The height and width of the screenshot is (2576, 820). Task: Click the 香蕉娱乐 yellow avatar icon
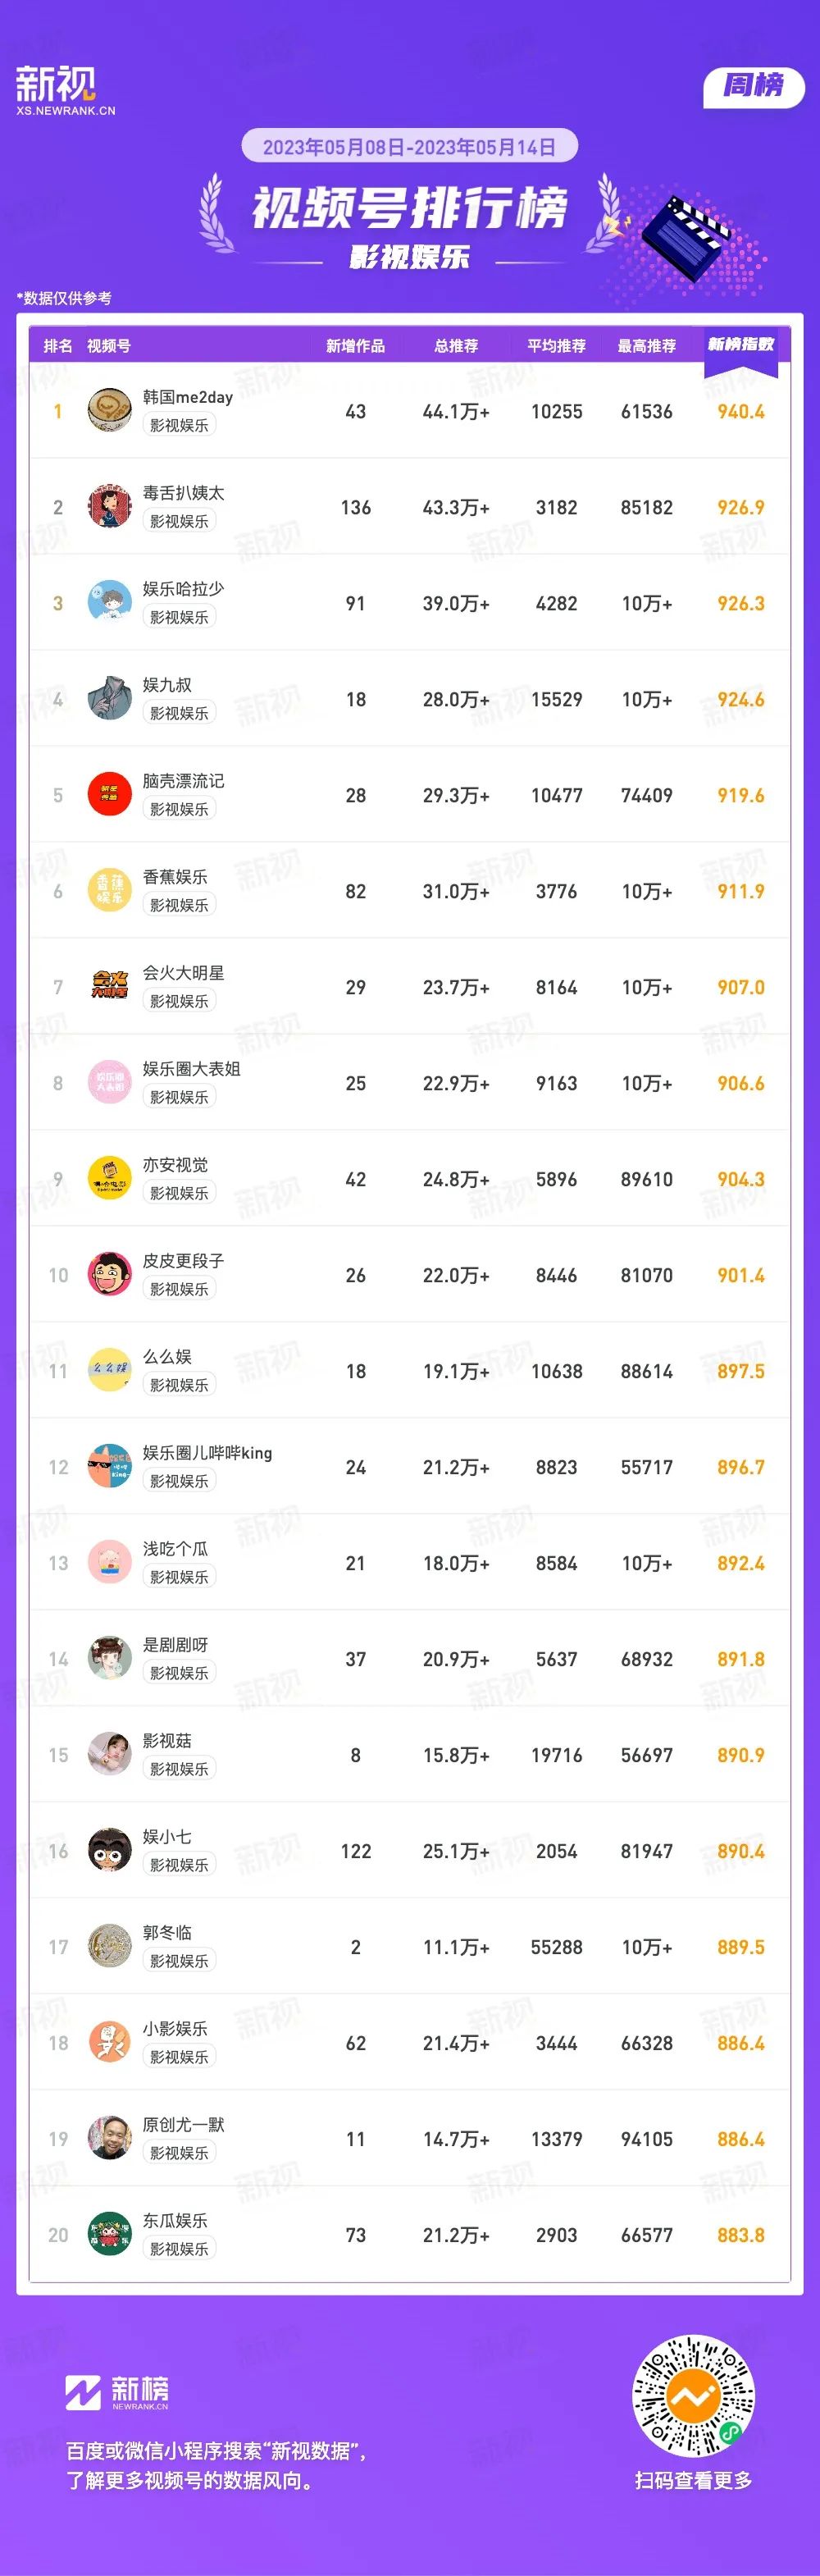point(110,891)
